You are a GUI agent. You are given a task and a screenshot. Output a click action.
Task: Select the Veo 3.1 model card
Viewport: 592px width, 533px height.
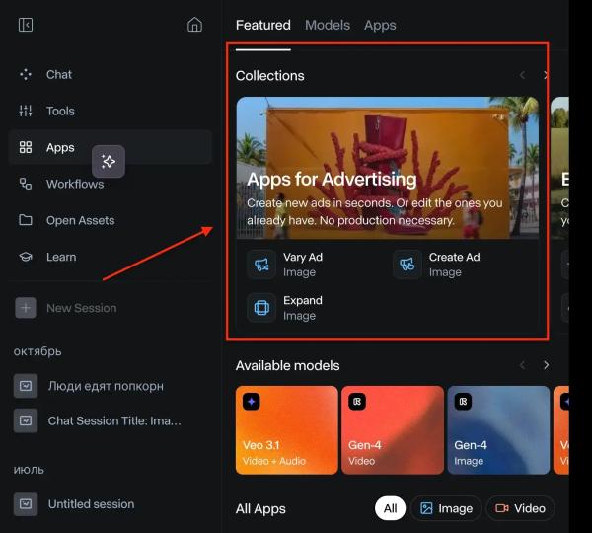[286, 427]
